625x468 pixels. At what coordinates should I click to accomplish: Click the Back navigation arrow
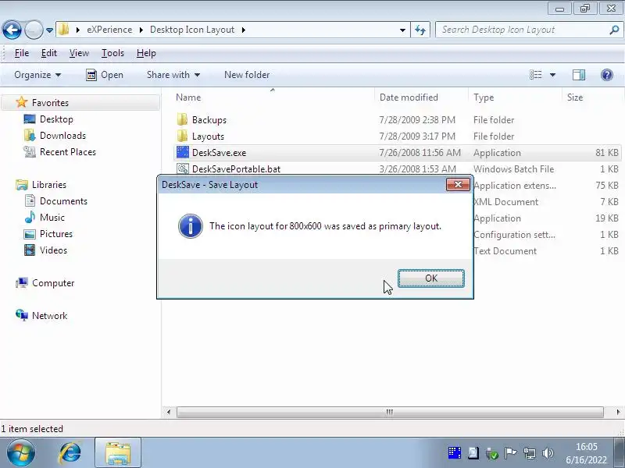point(12,30)
